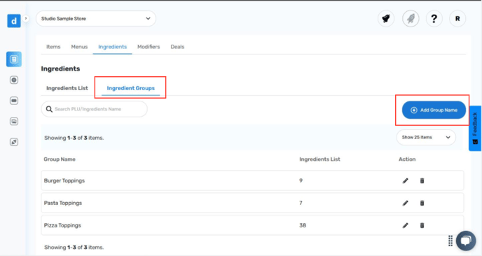
Task: Open the Studio Sample Store dropdown
Action: (x=96, y=18)
